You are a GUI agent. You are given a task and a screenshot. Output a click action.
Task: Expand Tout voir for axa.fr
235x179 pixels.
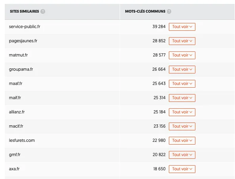coord(182,169)
